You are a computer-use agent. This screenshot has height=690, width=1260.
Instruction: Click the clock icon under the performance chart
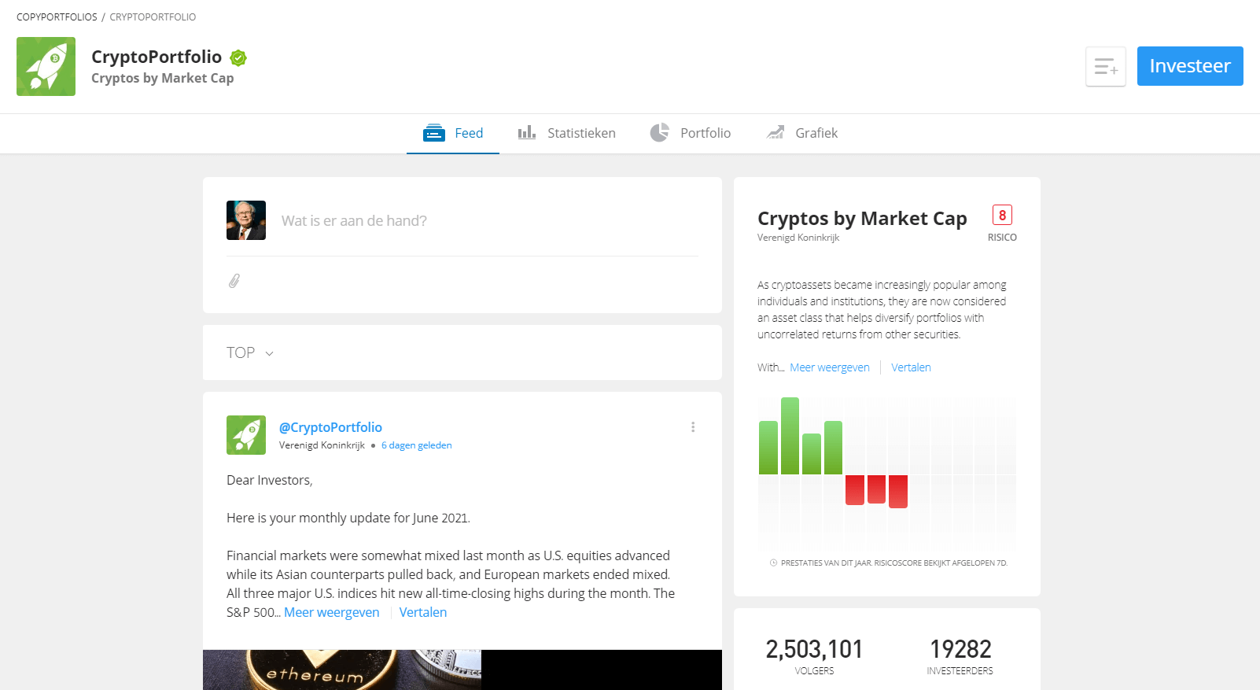click(773, 563)
